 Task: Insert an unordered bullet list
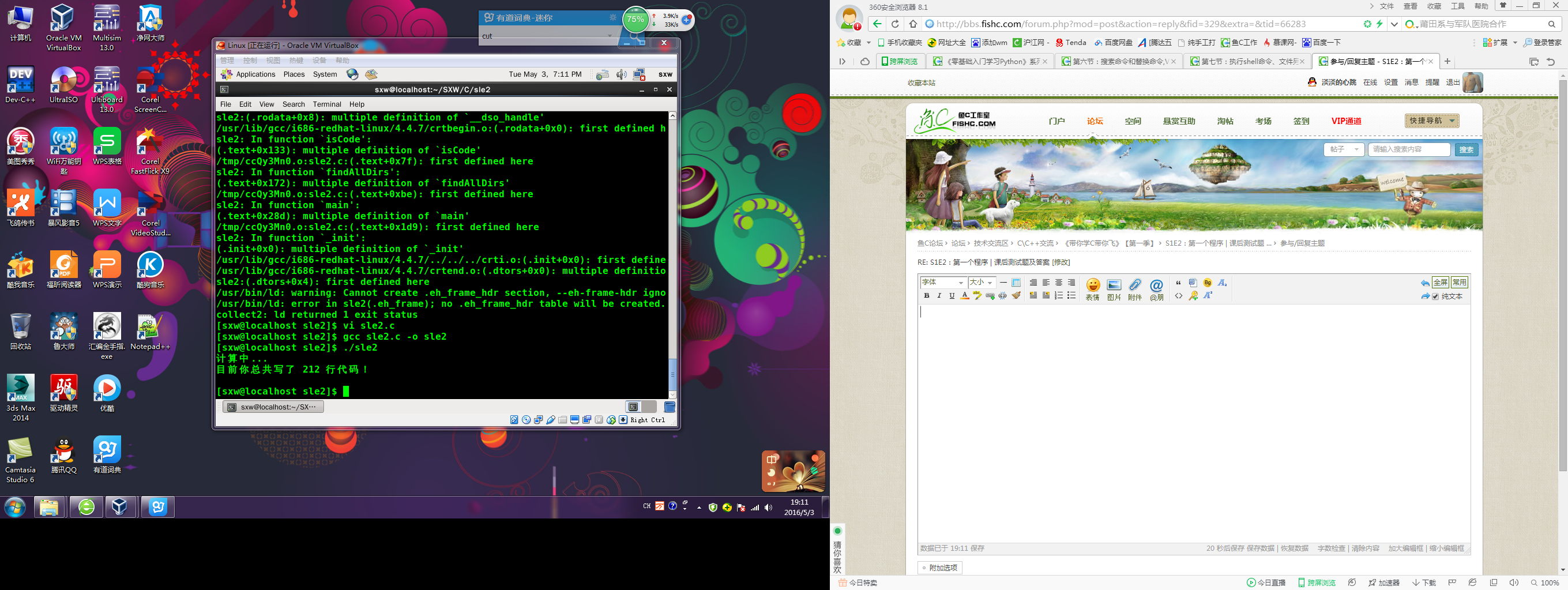(x=1071, y=295)
